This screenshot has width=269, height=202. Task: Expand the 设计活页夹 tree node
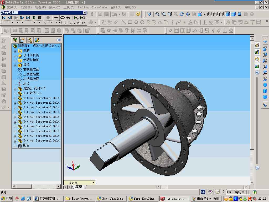(15, 56)
